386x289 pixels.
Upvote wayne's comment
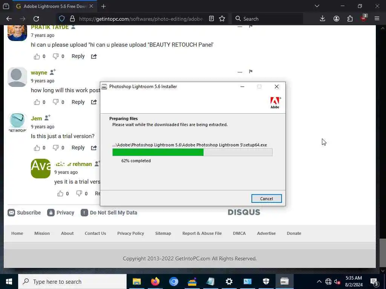point(37,102)
